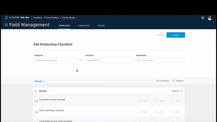Open the Assignee user, role or company dropdown
This screenshot has width=217, height=122.
click(x=59, y=60)
